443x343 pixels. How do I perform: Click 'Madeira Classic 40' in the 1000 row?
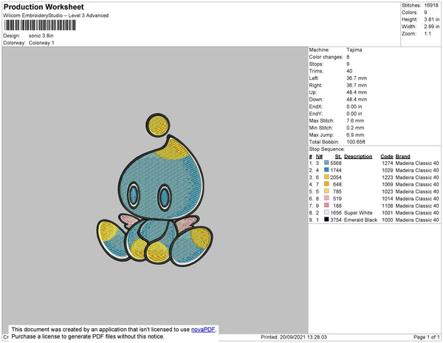[417, 220]
